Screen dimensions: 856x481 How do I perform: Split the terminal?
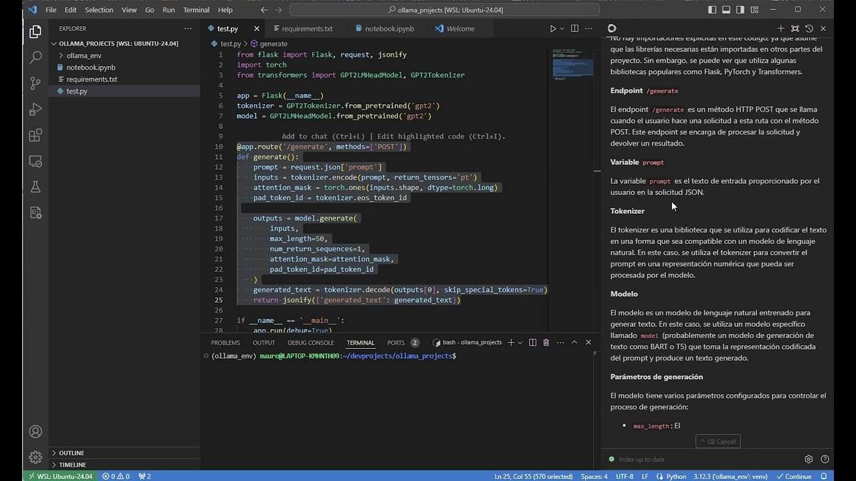click(532, 343)
